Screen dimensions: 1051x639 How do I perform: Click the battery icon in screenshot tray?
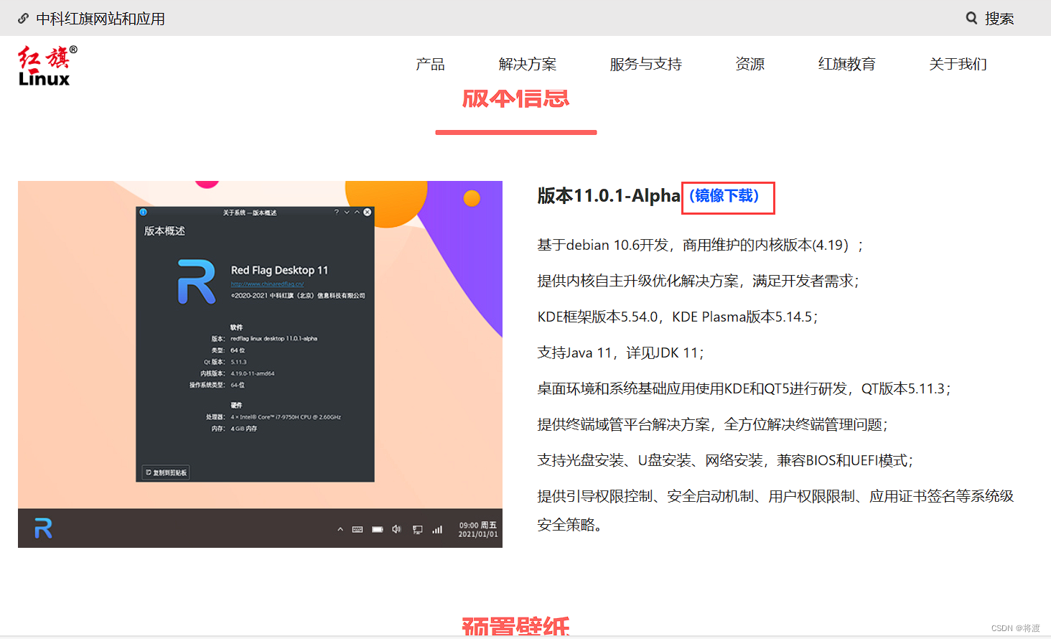pyautogui.click(x=378, y=530)
